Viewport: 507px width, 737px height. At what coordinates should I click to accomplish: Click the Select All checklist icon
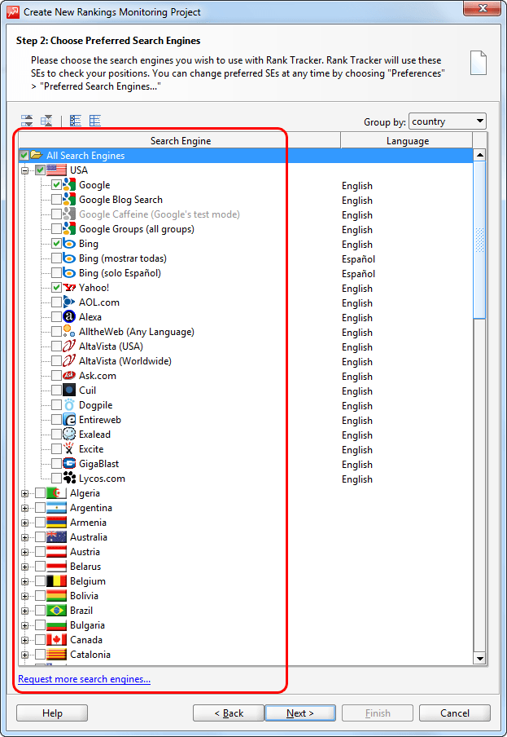(x=76, y=121)
